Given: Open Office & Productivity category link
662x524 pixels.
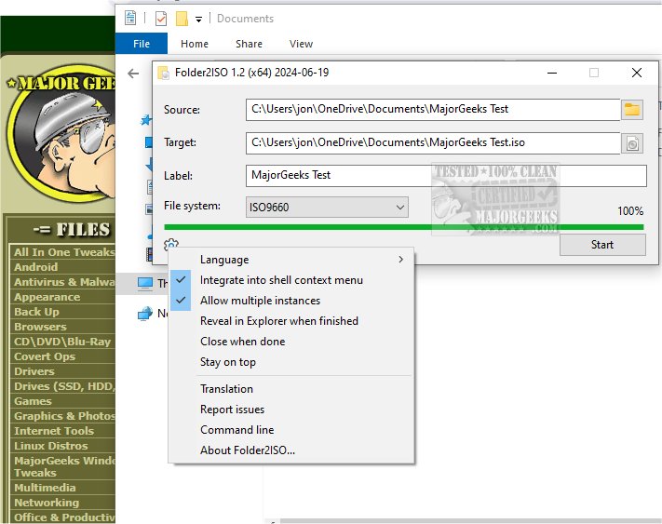Looking at the screenshot, I should click(64, 517).
